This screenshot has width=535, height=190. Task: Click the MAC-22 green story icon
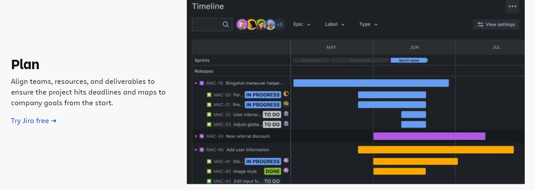coord(209,115)
